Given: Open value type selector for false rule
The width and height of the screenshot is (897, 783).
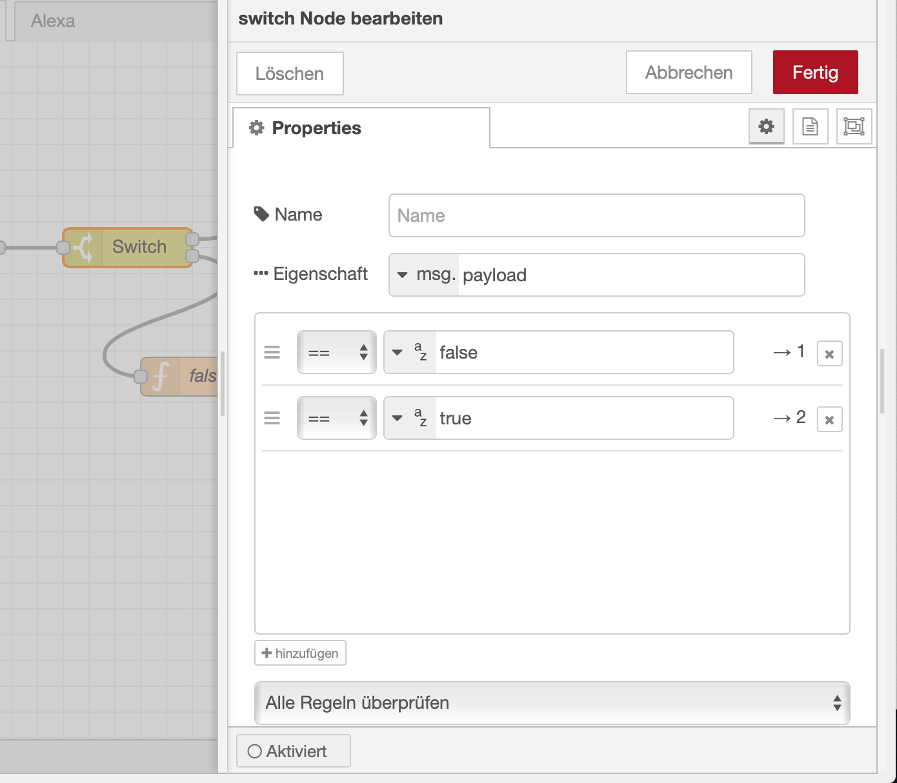Looking at the screenshot, I should point(410,353).
